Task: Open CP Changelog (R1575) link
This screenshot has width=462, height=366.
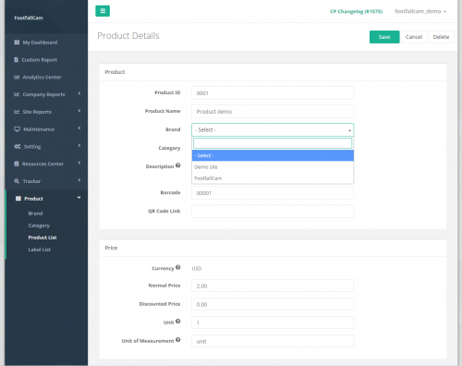Action: pyautogui.click(x=357, y=11)
